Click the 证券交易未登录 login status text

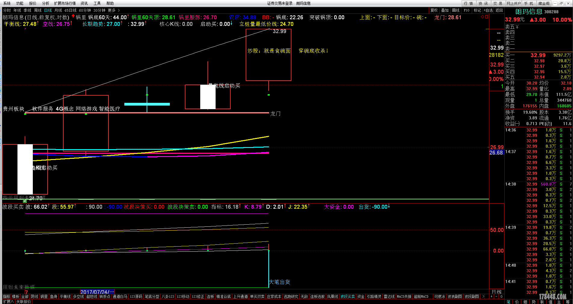[x=280, y=3]
